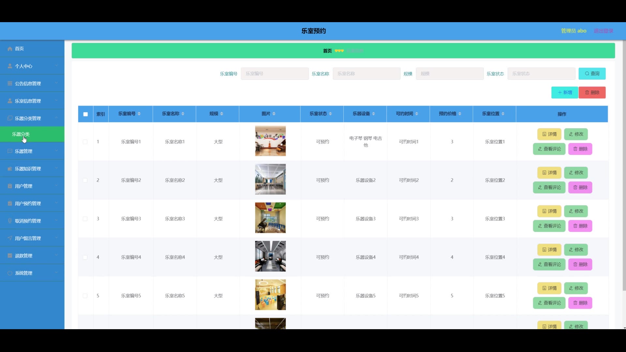Click the power icon beside 系统管理
This screenshot has width=626, height=352.
point(10,273)
